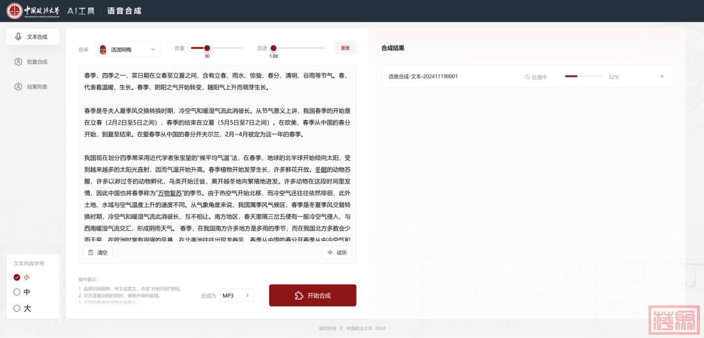Click the 批量合成 sidebar icon
Image resolution: width=704 pixels, height=338 pixels.
18,62
